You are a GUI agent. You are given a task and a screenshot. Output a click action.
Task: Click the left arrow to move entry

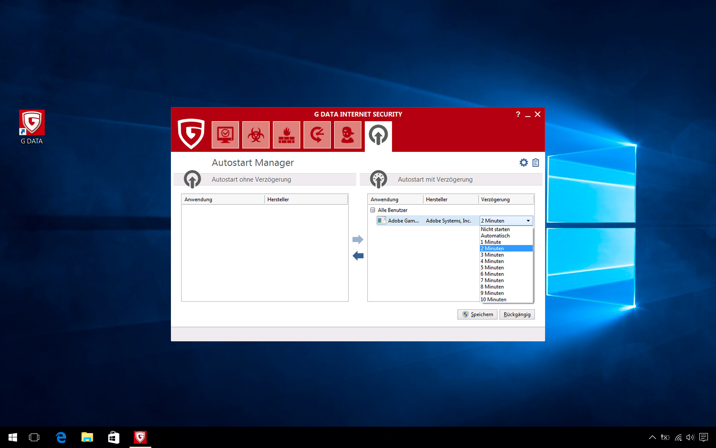point(358,256)
